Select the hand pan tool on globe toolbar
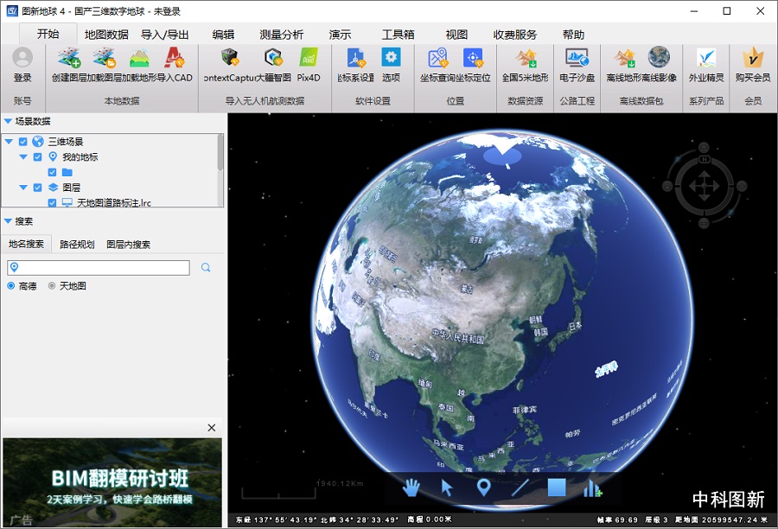 411,488
